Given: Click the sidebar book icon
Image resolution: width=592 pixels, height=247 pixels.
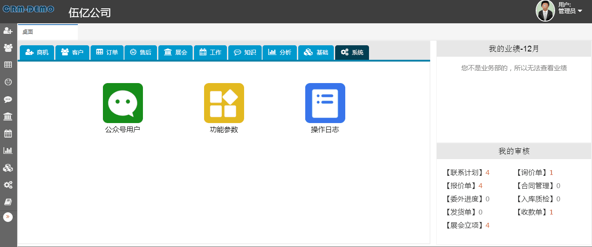Looking at the screenshot, I should pos(8,202).
